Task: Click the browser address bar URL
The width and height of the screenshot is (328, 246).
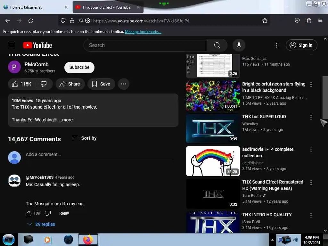Action: tap(141, 21)
